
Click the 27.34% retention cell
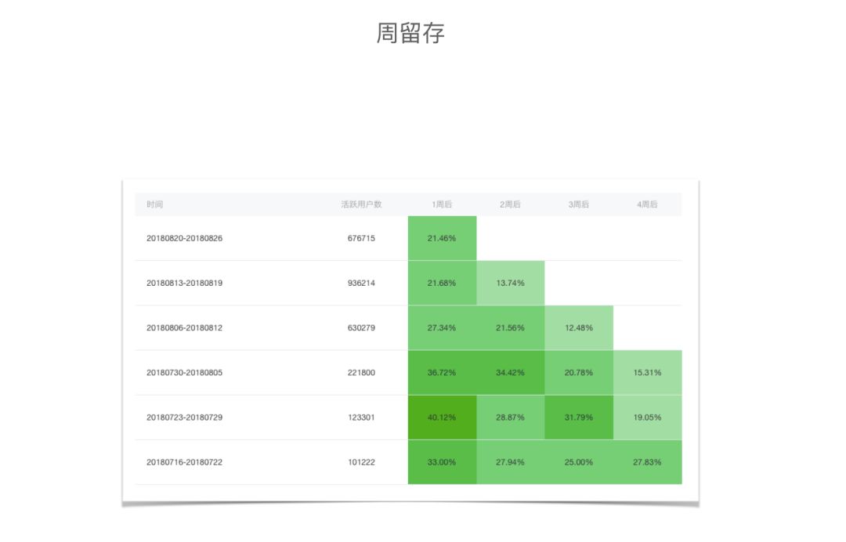pos(442,328)
